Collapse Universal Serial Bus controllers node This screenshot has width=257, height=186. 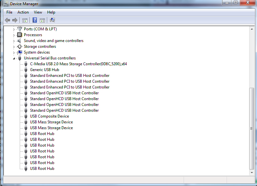point(14,58)
